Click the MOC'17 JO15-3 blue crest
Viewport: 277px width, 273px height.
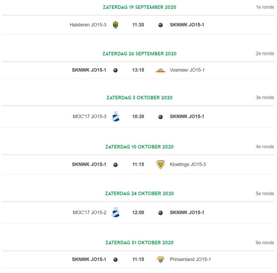[x=116, y=116]
